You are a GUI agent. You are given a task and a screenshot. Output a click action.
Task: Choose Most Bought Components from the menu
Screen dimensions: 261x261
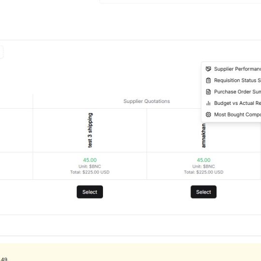232,115
